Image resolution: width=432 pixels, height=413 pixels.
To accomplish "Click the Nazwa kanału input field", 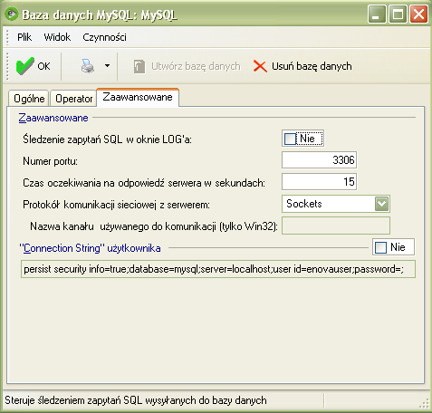I will [336, 226].
